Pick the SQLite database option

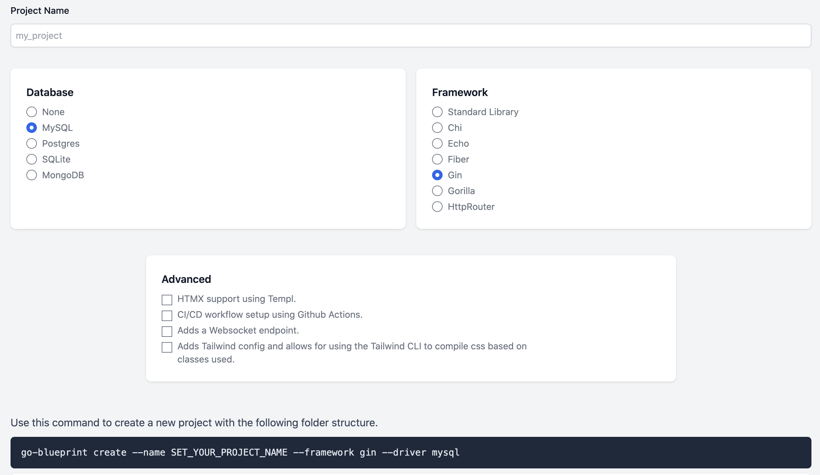pyautogui.click(x=32, y=159)
